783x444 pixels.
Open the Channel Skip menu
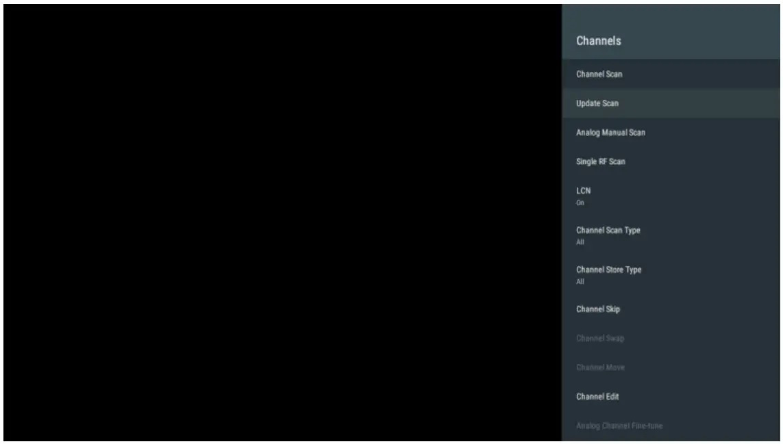(x=671, y=309)
